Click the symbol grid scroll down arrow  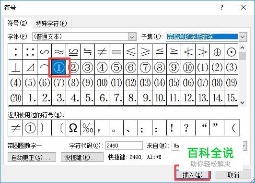pyautogui.click(x=243, y=103)
